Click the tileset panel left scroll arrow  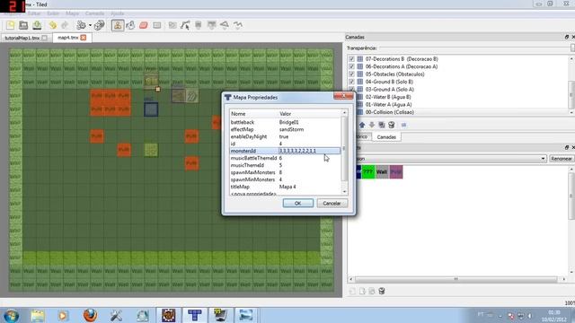tap(351, 279)
